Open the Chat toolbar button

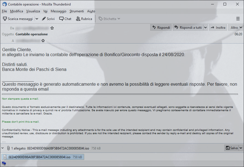pyautogui.click(x=65, y=19)
